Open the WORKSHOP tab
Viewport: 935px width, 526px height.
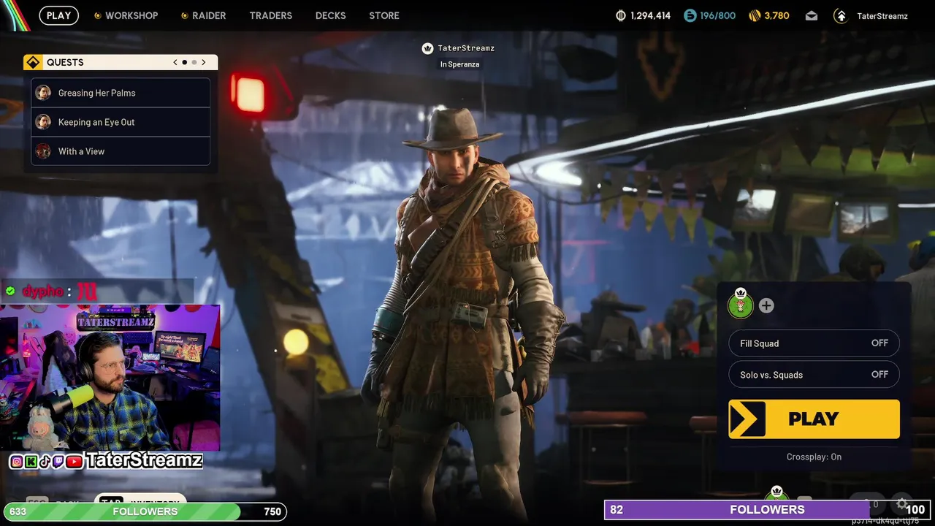[126, 15]
